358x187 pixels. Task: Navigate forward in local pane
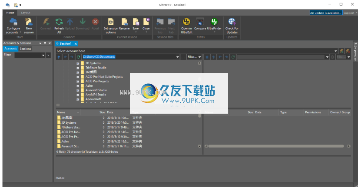click(x=72, y=57)
